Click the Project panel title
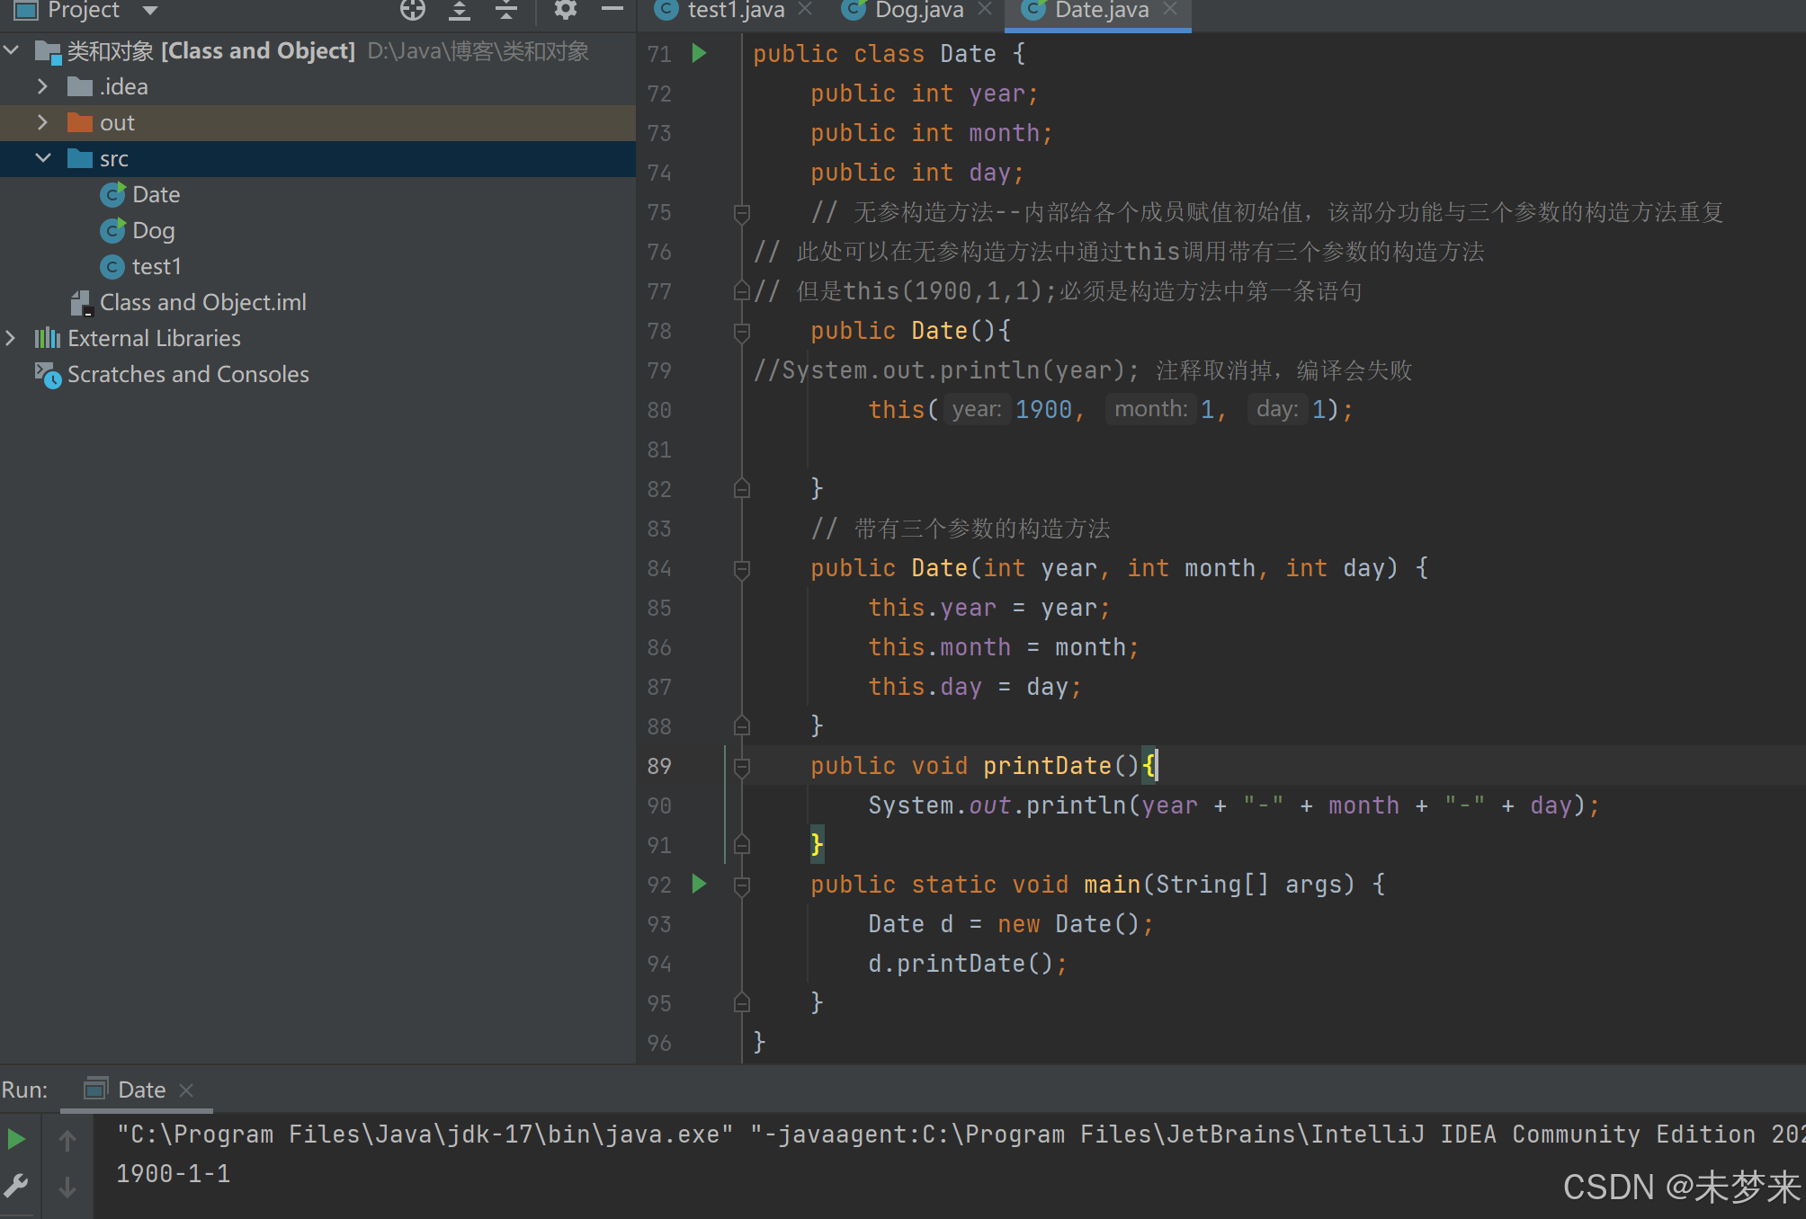 (x=83, y=10)
